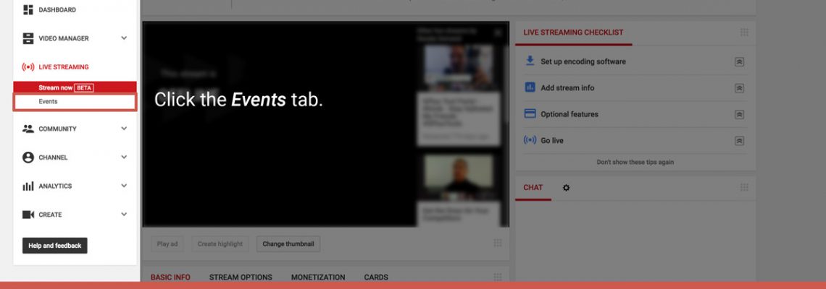Click the encoding software download icon
Viewport: 826px width, 289px height.
click(x=530, y=61)
